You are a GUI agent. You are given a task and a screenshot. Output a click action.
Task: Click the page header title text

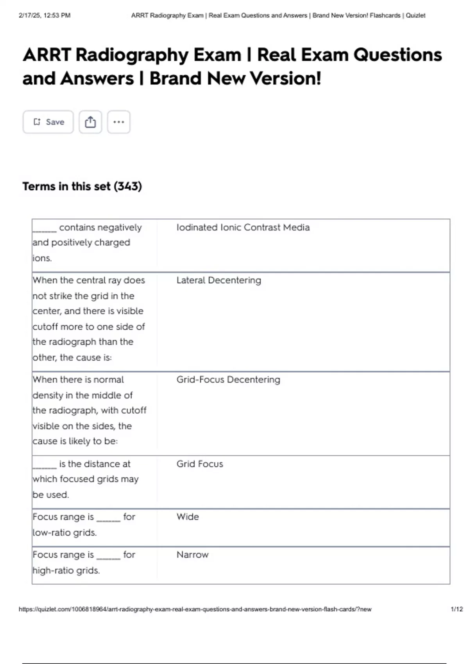click(x=278, y=16)
